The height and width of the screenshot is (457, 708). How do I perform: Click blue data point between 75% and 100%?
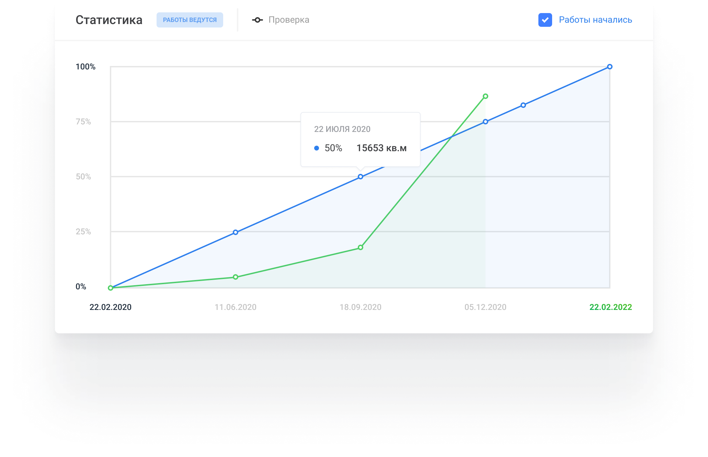(523, 105)
